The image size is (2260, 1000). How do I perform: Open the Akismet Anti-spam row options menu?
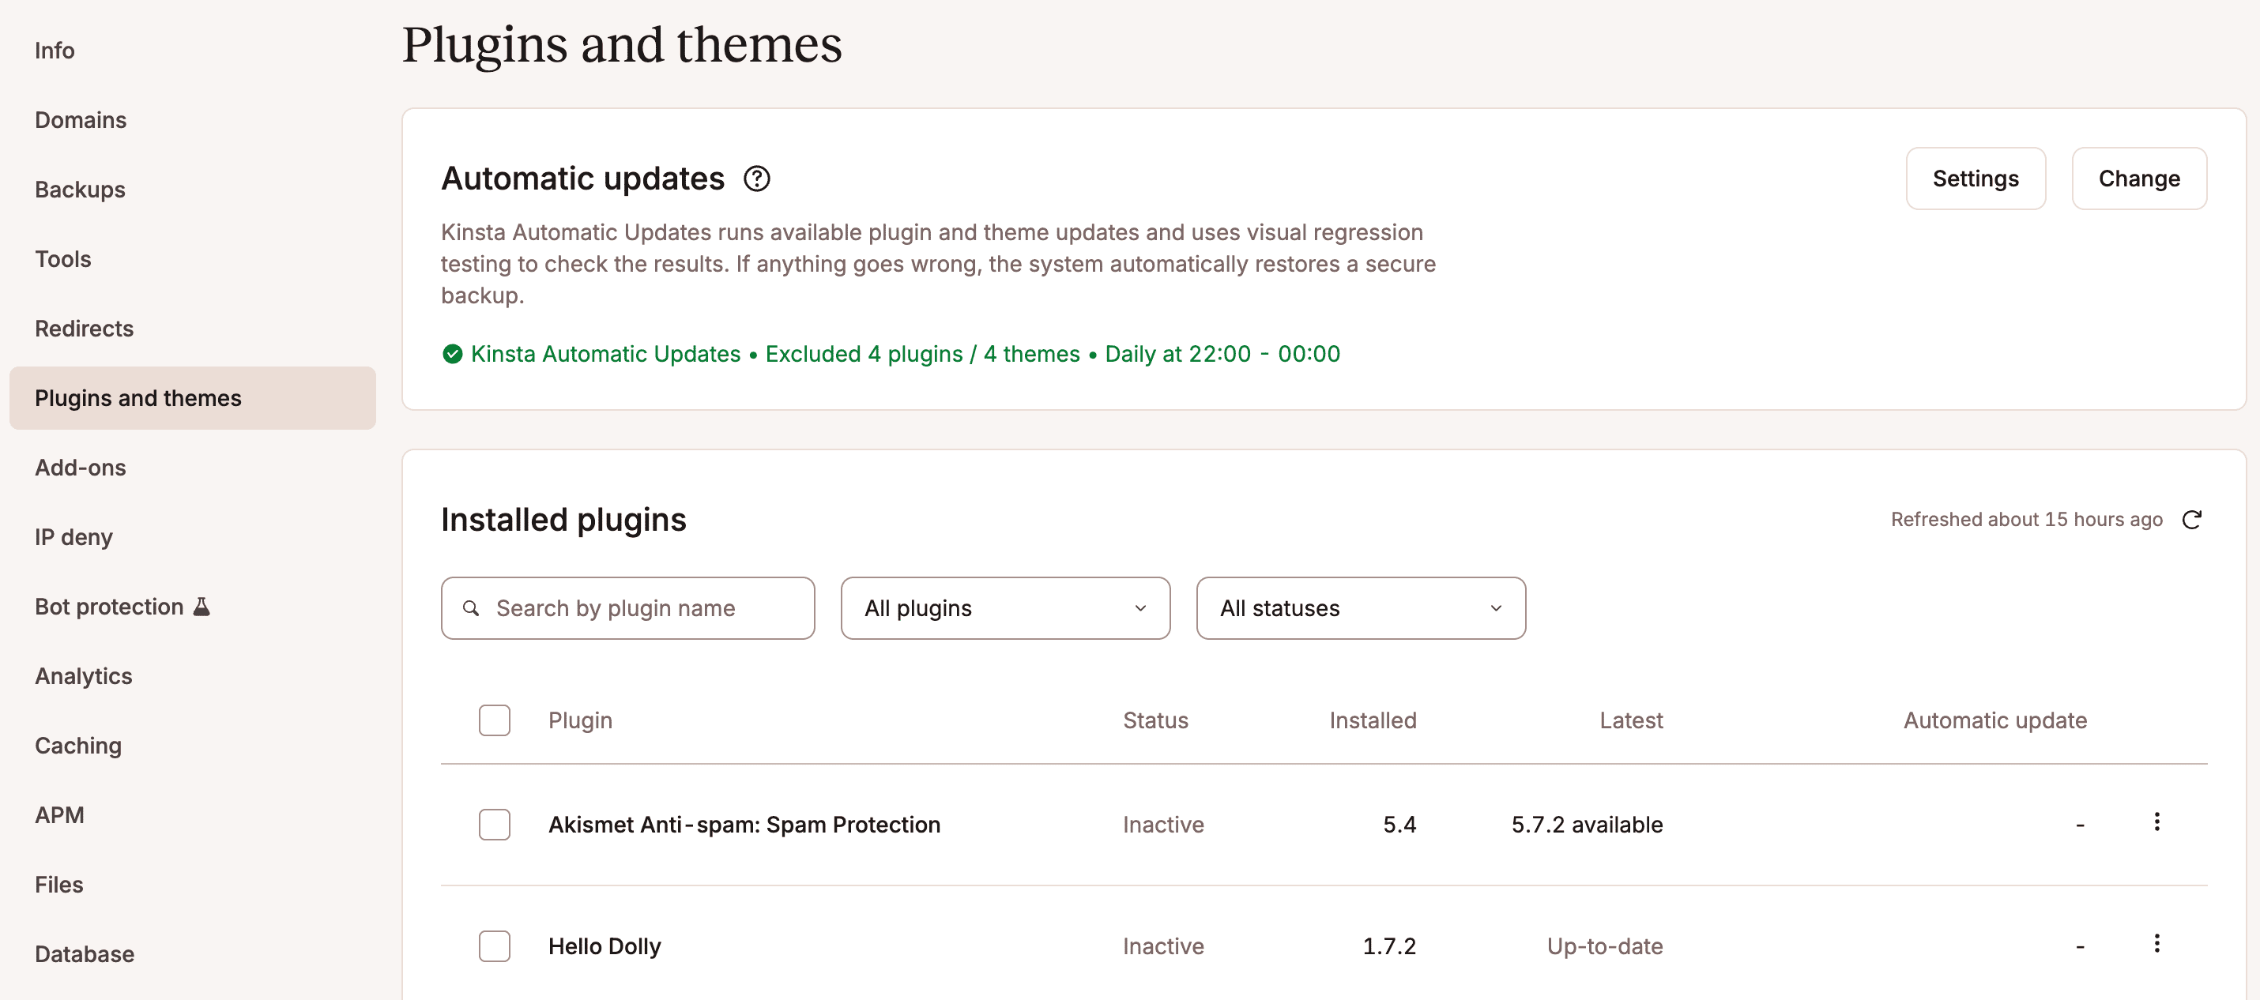click(x=2156, y=822)
